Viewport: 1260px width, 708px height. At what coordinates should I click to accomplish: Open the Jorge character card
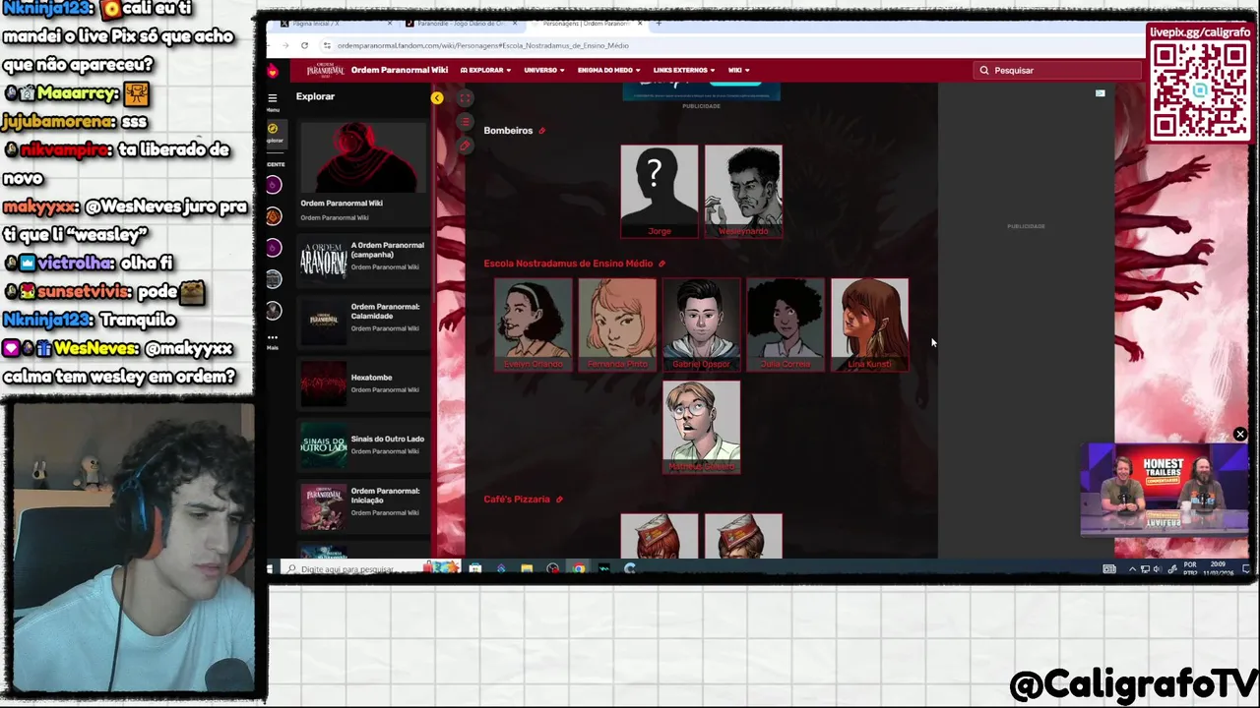[659, 192]
